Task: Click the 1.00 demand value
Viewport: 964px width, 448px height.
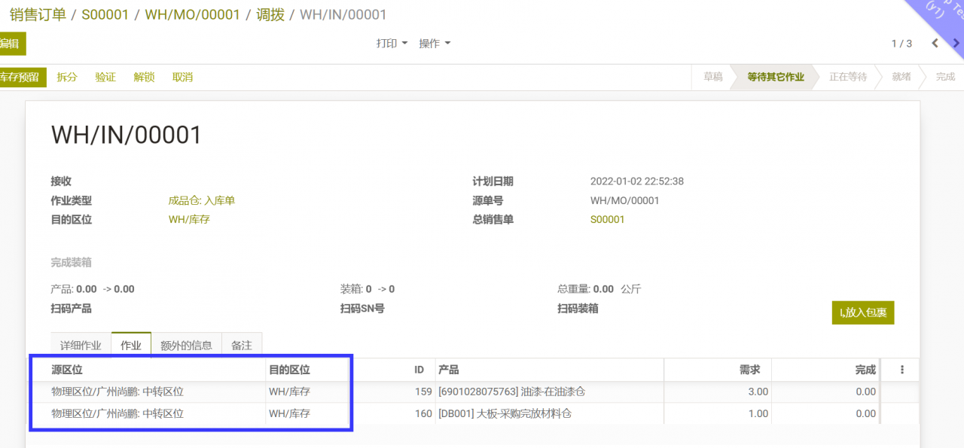Action: pyautogui.click(x=758, y=413)
